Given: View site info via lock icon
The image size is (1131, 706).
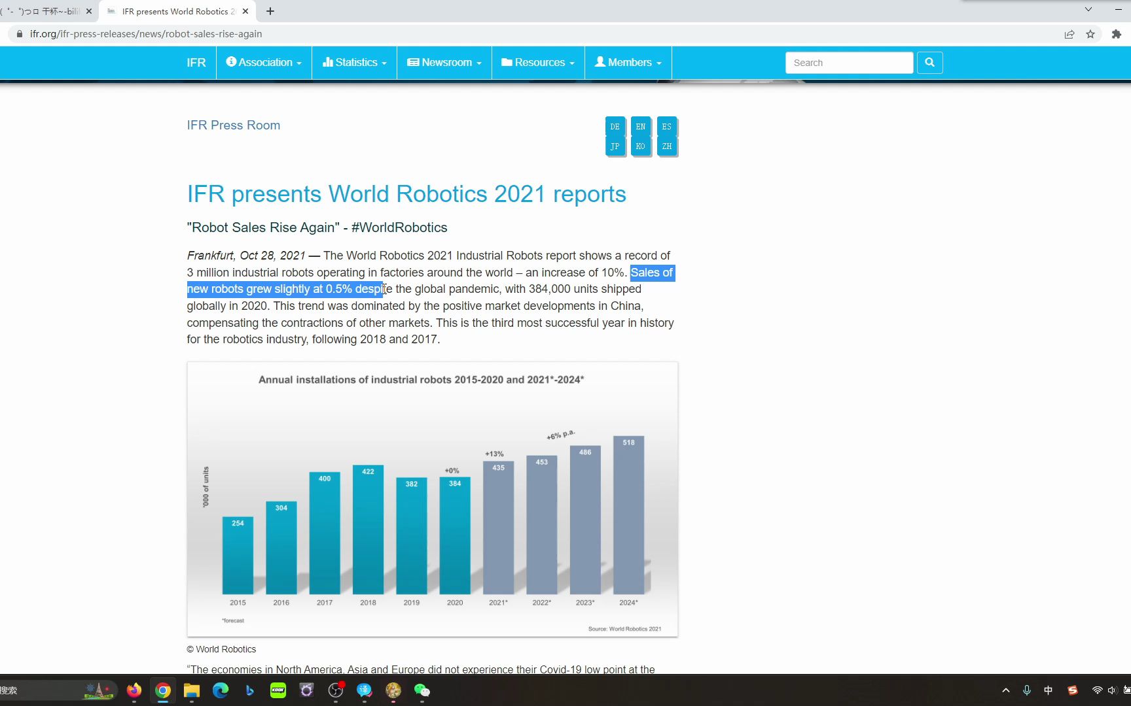Looking at the screenshot, I should (x=20, y=34).
